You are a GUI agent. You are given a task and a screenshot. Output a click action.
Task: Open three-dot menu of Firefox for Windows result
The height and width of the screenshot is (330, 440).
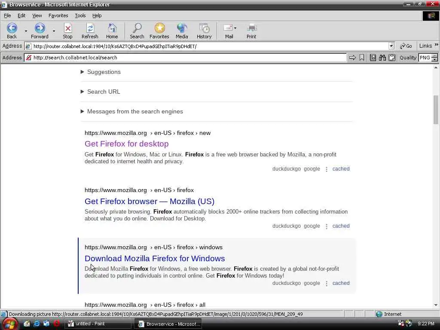327,284
